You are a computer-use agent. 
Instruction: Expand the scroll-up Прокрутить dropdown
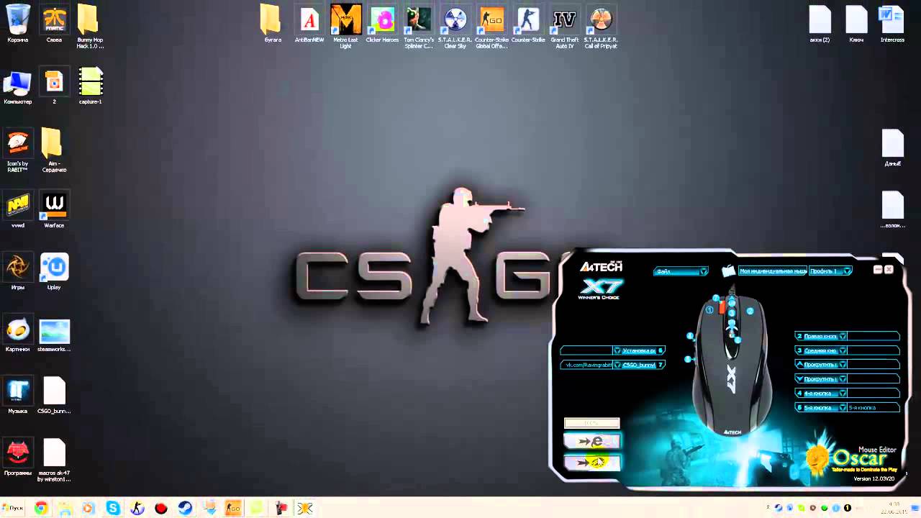coord(843,365)
